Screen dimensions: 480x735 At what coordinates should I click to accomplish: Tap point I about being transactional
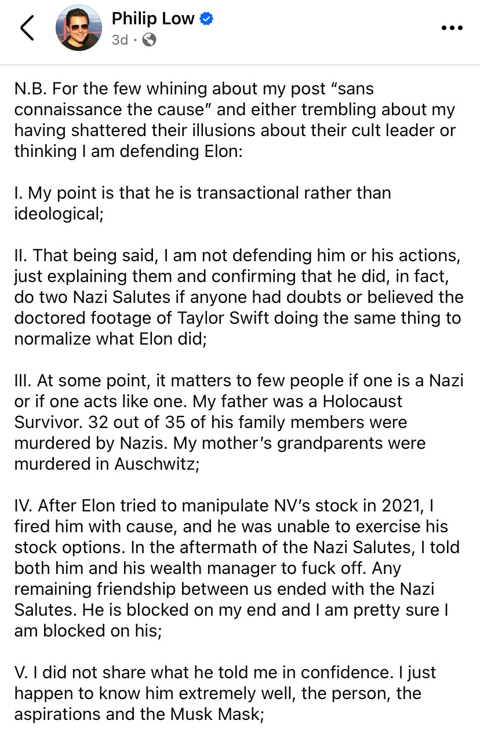pyautogui.click(x=203, y=203)
